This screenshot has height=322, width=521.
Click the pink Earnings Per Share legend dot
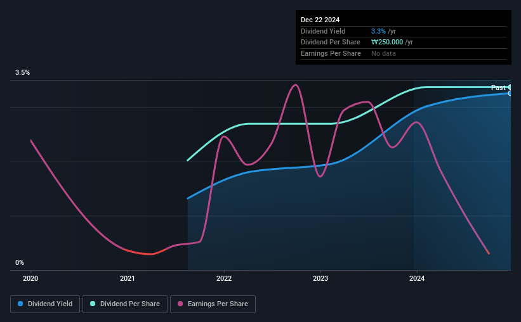180,304
